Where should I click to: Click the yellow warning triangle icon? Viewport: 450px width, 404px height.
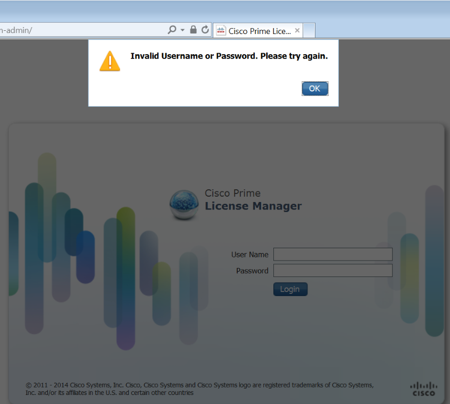110,61
